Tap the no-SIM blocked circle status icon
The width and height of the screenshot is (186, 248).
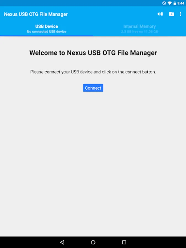click(164, 3)
